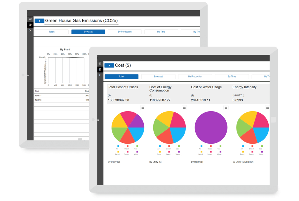299x201 pixels.
Task: Open the Total Cost of Utilities chart menu
Action: [x=143, y=108]
